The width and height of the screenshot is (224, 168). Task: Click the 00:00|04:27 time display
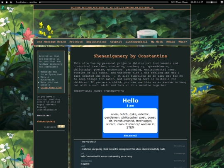(197, 2)
